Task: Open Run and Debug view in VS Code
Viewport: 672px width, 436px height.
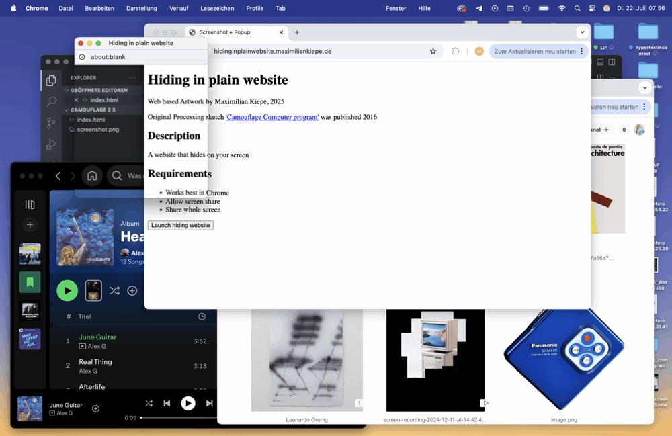Action: tap(51, 144)
